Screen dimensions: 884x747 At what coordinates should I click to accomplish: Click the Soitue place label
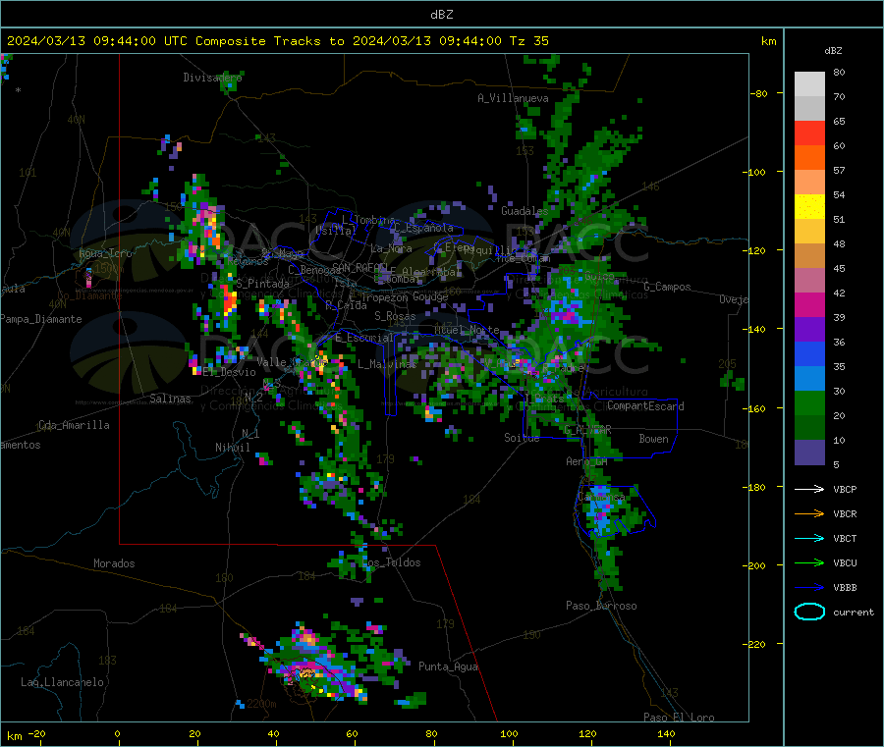point(522,438)
